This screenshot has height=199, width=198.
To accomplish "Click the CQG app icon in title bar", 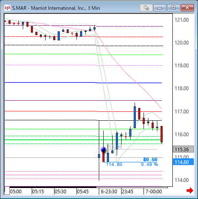I will 7,8.
